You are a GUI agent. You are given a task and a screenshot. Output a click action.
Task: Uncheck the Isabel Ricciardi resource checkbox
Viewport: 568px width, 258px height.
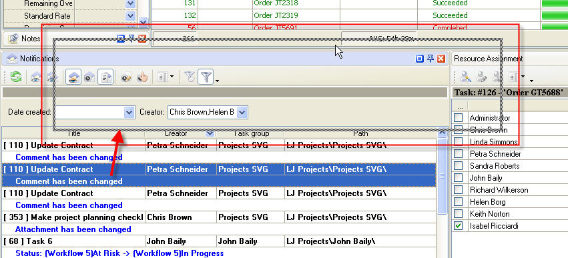point(459,226)
